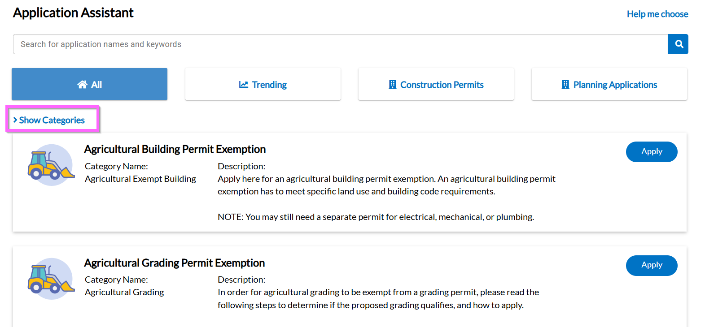Click the chart icon beside Trending
This screenshot has width=705, height=327.
(x=244, y=85)
